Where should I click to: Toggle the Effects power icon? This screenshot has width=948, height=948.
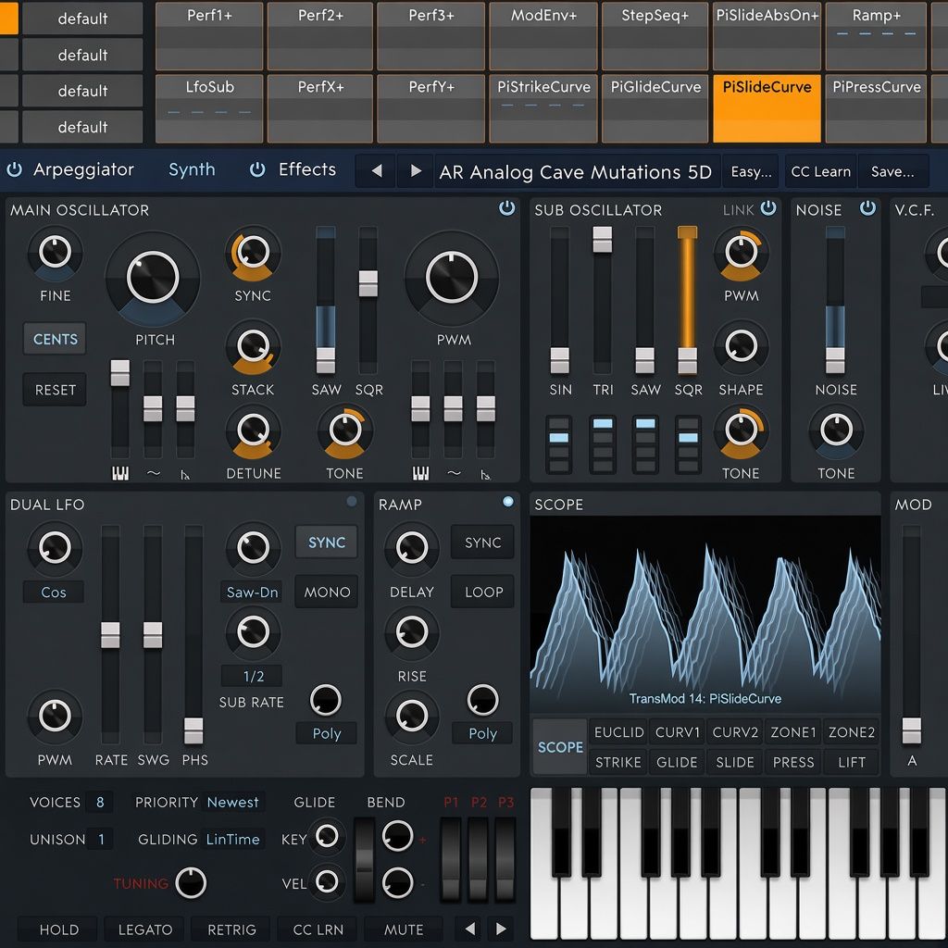point(257,170)
